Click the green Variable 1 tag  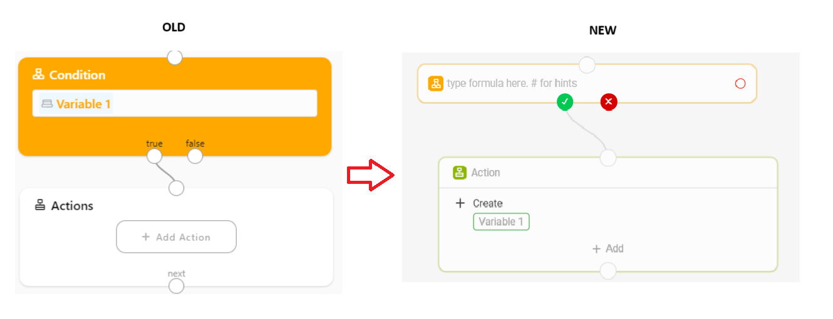(501, 222)
